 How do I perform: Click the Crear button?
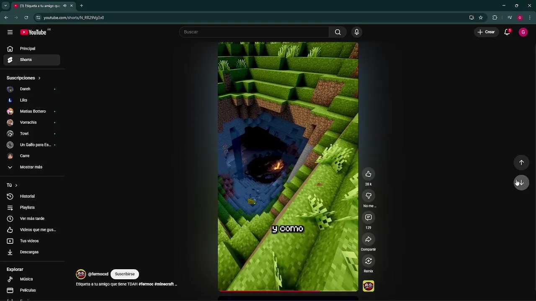(486, 32)
